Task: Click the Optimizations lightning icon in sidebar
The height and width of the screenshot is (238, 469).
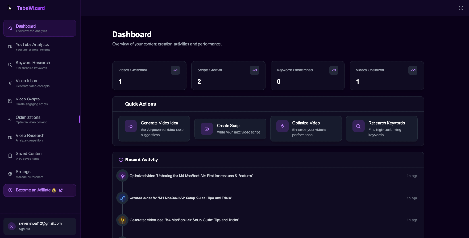Action: 10,119
